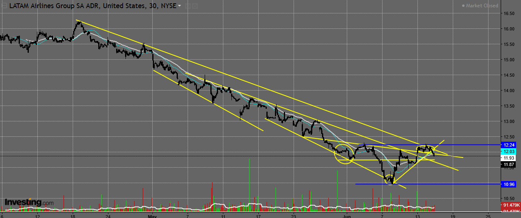Click the 16.50 price axis value
The height and width of the screenshot is (218, 521).
point(510,13)
